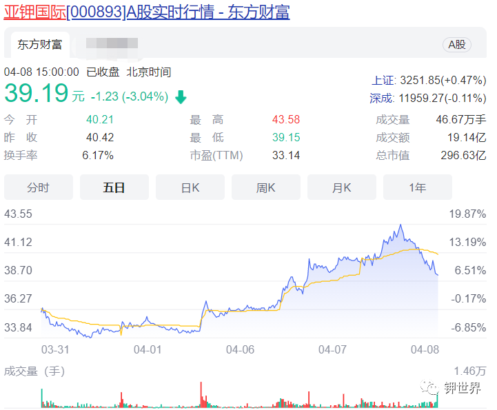Click the 最低 value 39.15
The width and height of the screenshot is (497, 410).
286,137
